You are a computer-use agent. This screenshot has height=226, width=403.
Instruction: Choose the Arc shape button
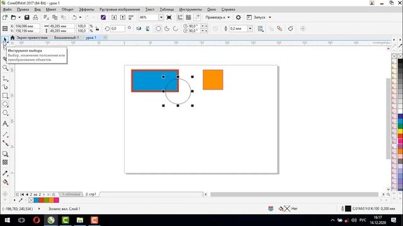pyautogui.click(x=175, y=28)
